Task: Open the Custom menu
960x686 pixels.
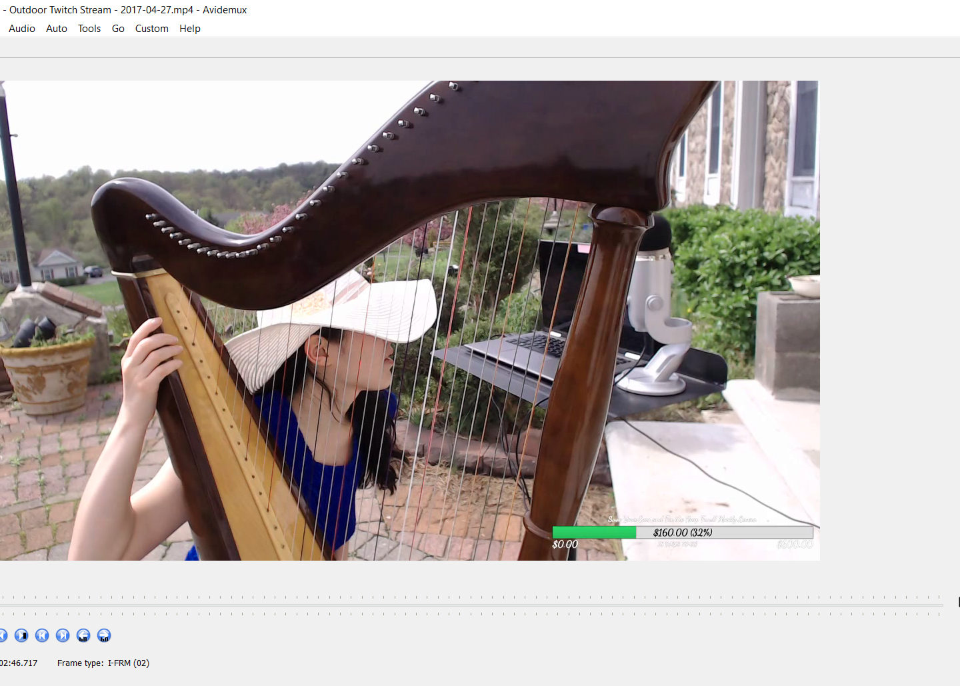Action: [x=151, y=29]
